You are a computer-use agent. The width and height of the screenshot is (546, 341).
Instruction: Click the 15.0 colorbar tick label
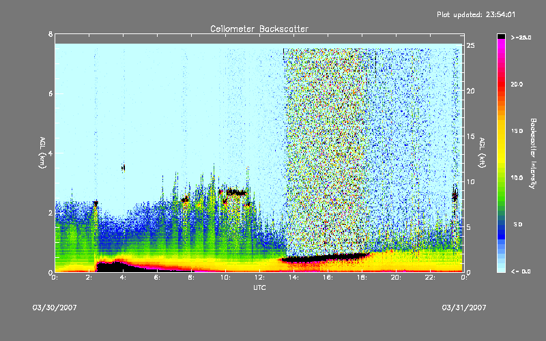click(517, 131)
